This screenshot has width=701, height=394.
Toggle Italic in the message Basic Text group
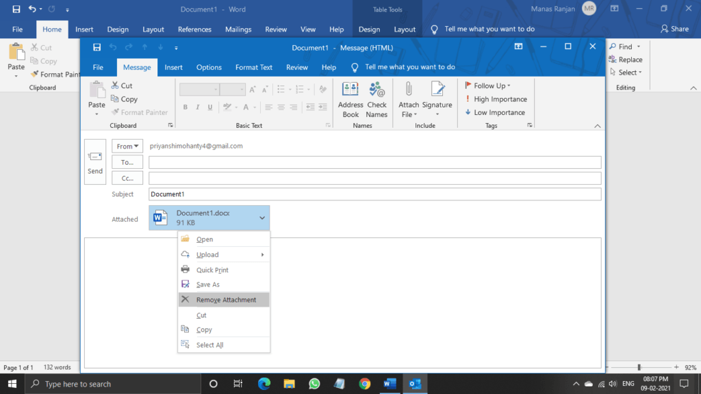[197, 107]
